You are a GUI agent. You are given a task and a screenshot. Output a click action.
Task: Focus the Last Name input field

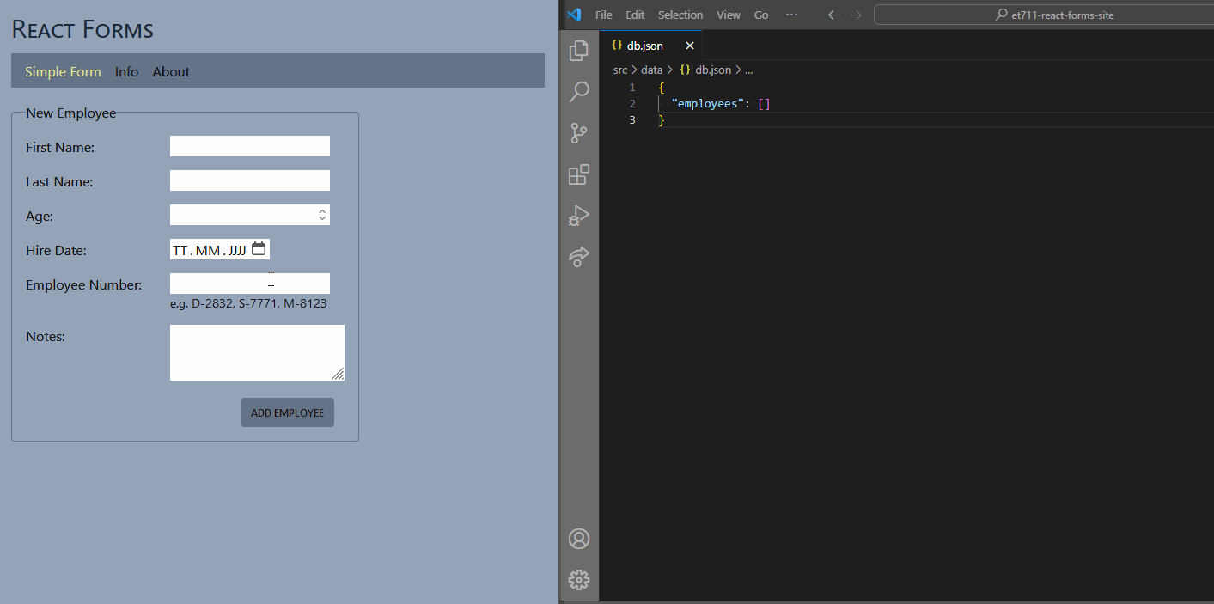coord(250,180)
